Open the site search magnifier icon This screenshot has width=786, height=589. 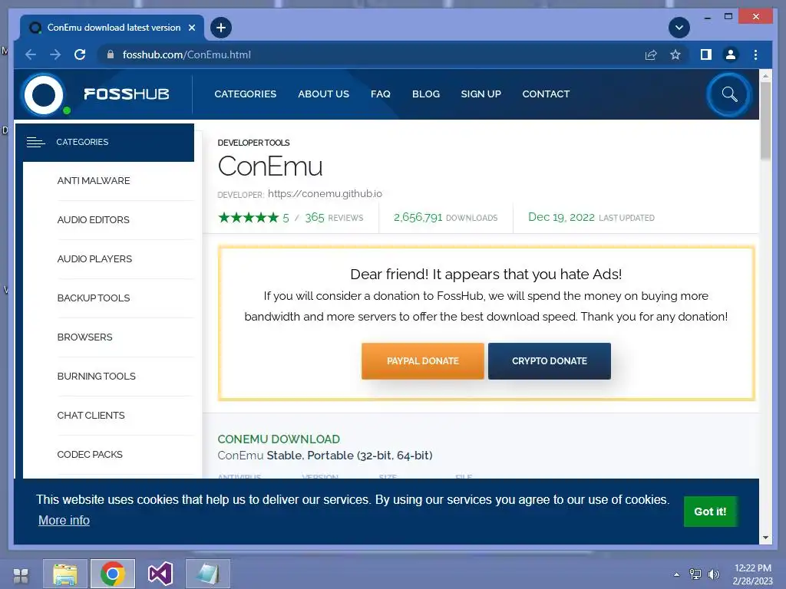(x=729, y=94)
